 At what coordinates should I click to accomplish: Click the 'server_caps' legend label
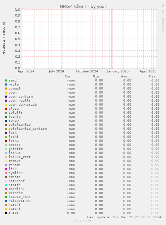[20, 197]
